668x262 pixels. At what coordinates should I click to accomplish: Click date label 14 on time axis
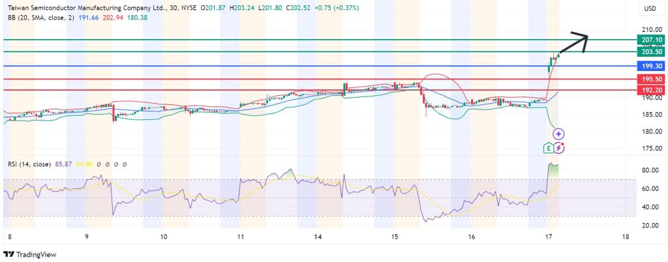tap(318, 237)
